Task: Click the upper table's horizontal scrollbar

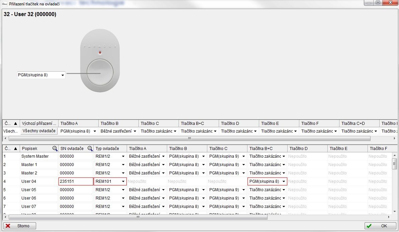Action: [189, 138]
